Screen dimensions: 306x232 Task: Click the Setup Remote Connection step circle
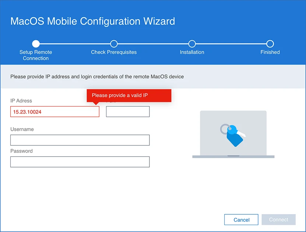click(x=36, y=44)
